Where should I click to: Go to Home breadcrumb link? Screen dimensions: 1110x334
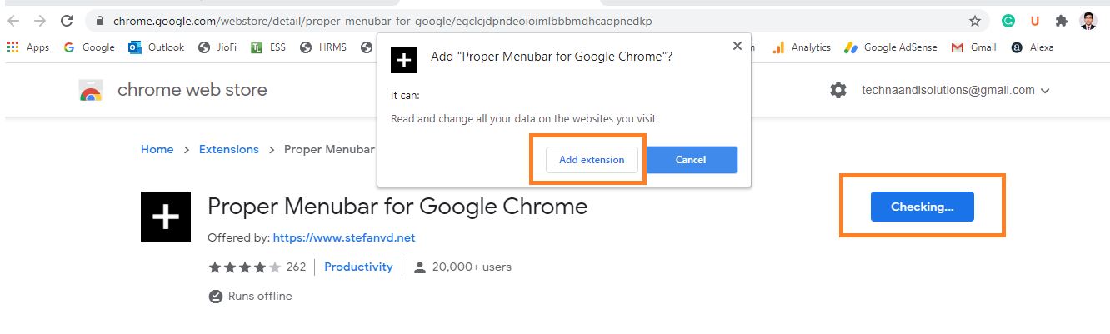tap(157, 149)
